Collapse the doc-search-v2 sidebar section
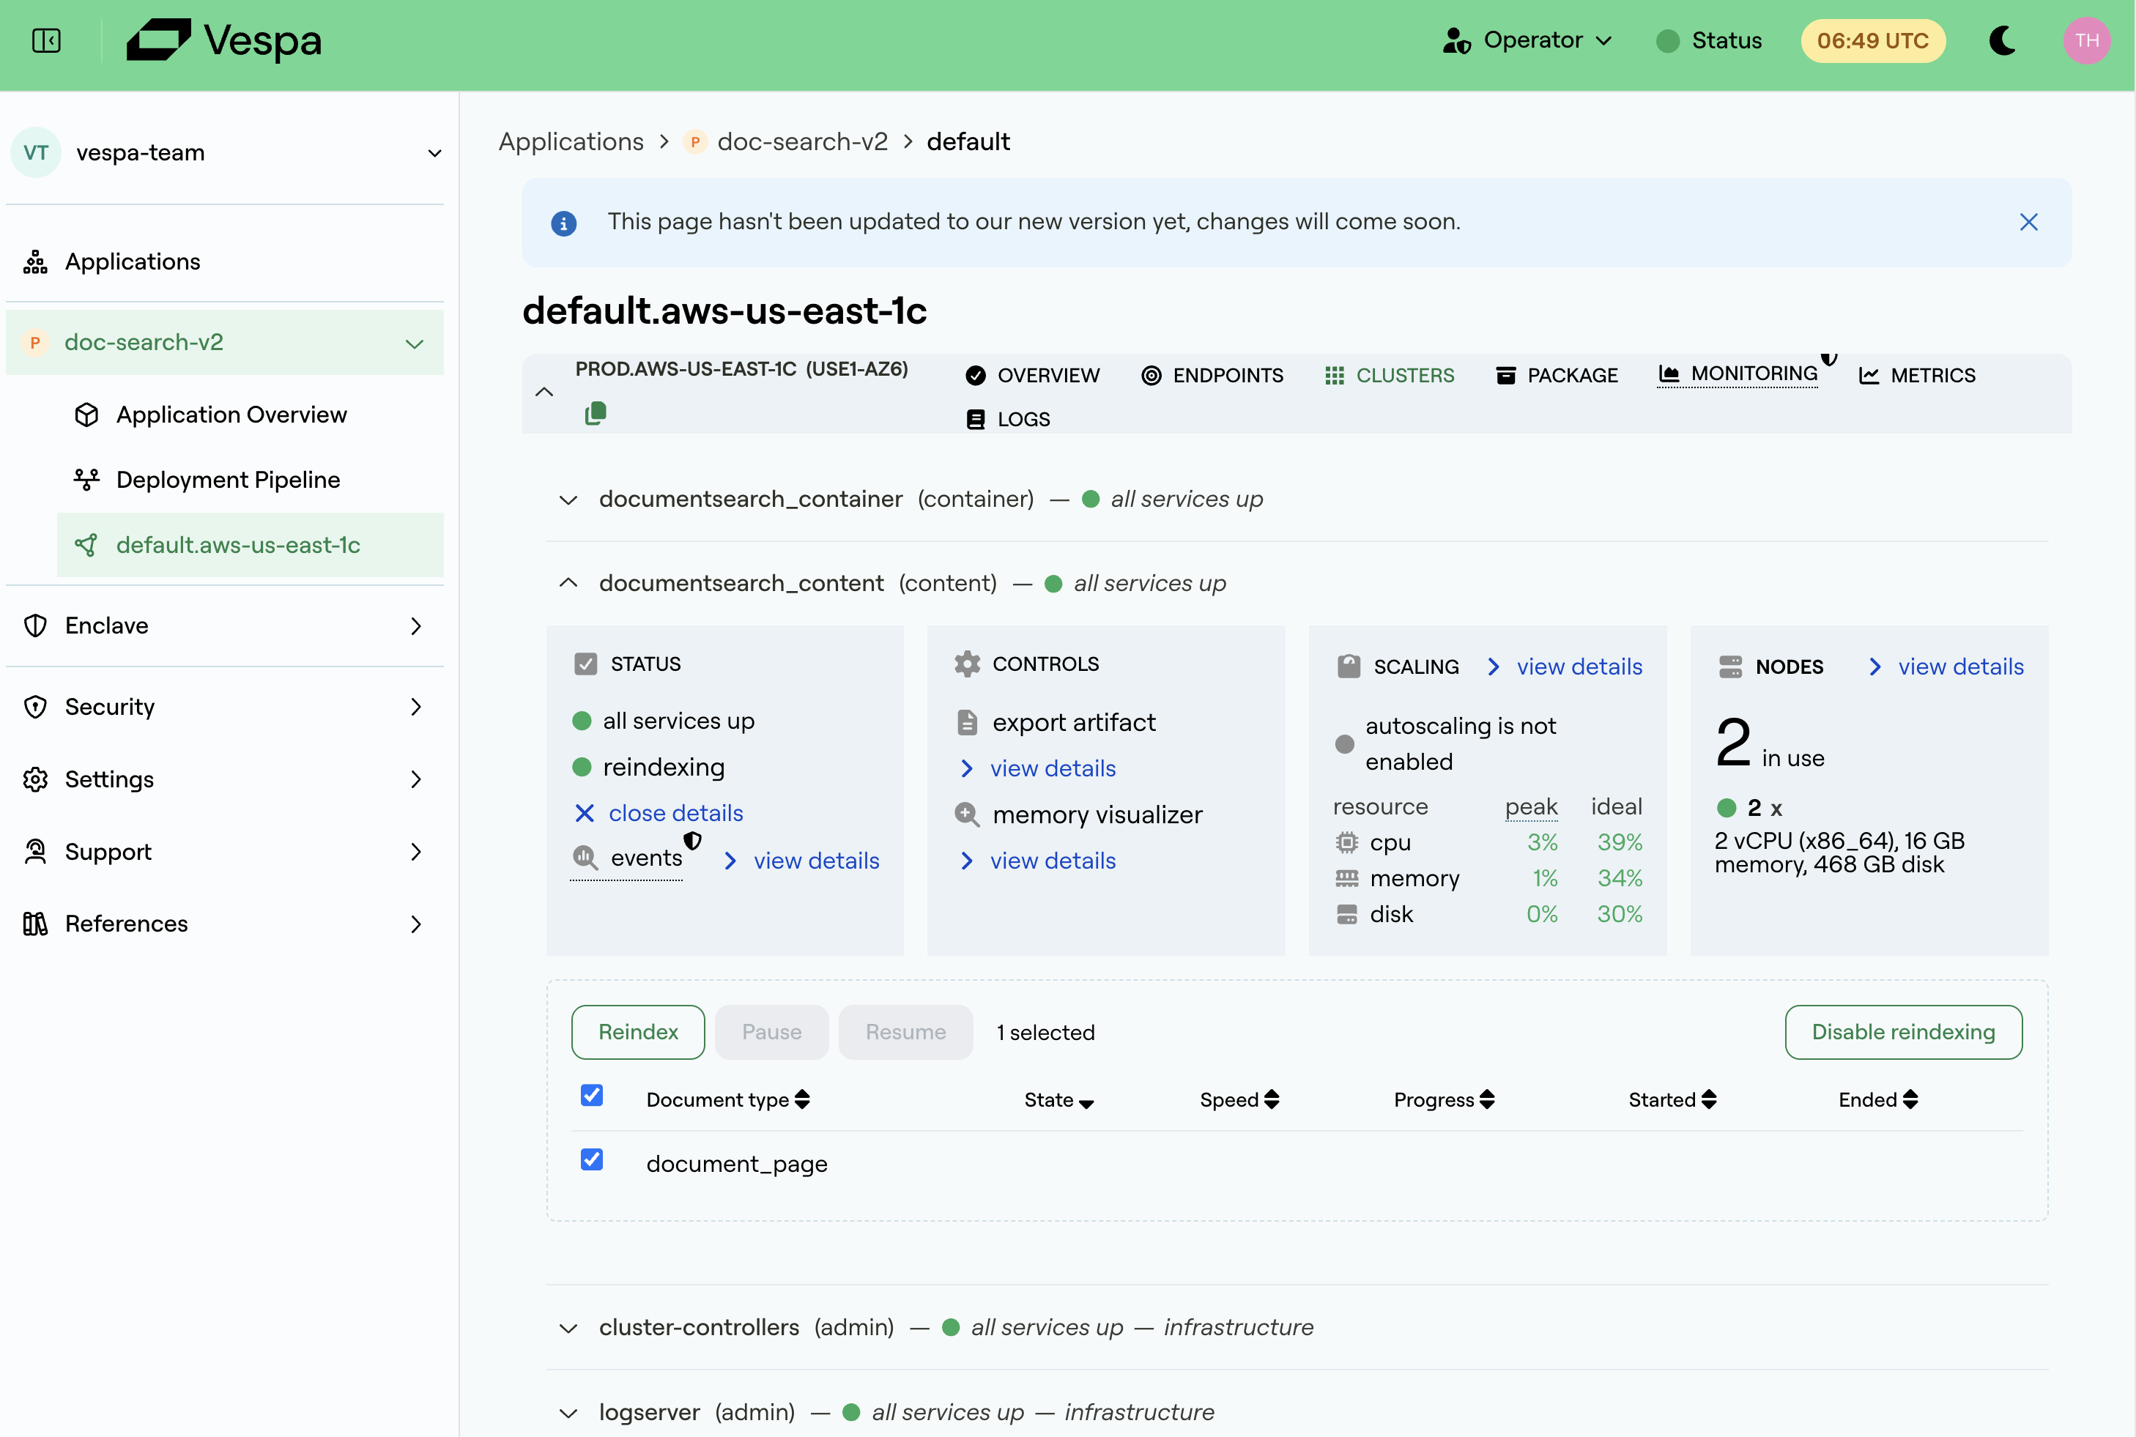 click(414, 344)
